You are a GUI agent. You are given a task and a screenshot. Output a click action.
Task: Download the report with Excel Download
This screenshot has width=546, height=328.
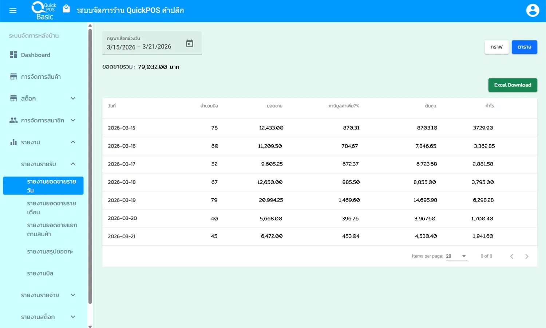click(513, 85)
